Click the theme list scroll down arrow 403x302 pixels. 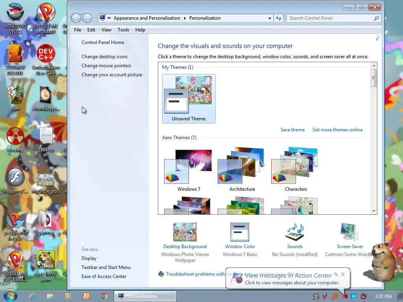click(x=374, y=211)
